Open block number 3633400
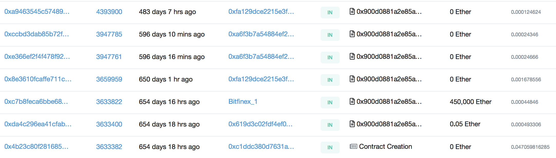Image resolution: width=556 pixels, height=158 pixels. 109,124
